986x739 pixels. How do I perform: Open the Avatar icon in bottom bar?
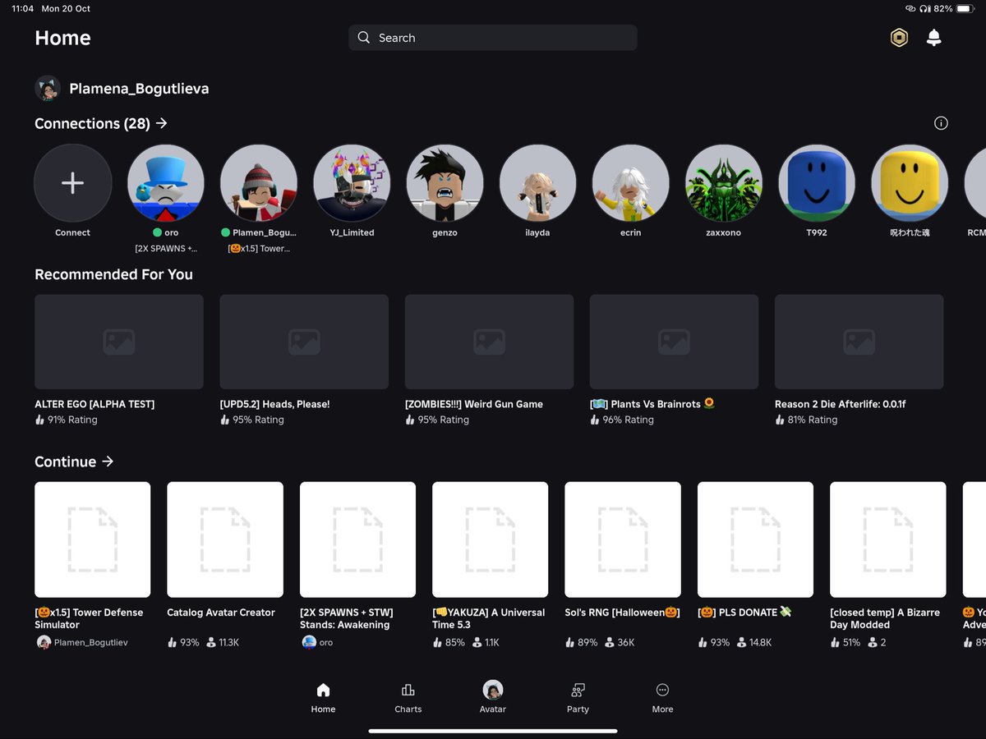click(x=493, y=690)
